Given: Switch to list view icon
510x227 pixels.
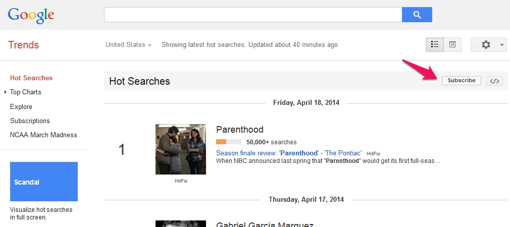Looking at the screenshot, I should [x=434, y=44].
